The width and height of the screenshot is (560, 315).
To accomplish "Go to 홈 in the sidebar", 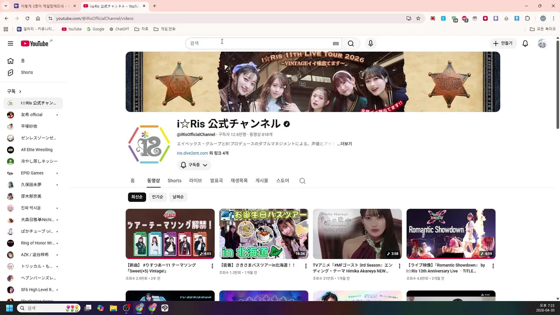I will coord(33,61).
